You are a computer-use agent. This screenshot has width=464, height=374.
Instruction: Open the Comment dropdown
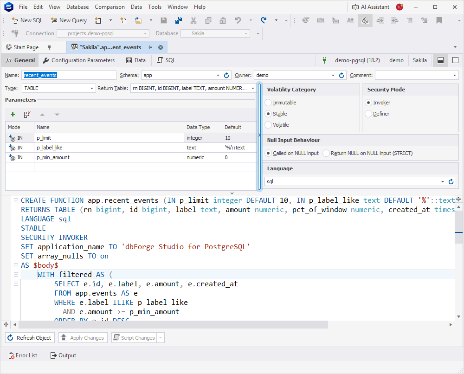coord(455,76)
